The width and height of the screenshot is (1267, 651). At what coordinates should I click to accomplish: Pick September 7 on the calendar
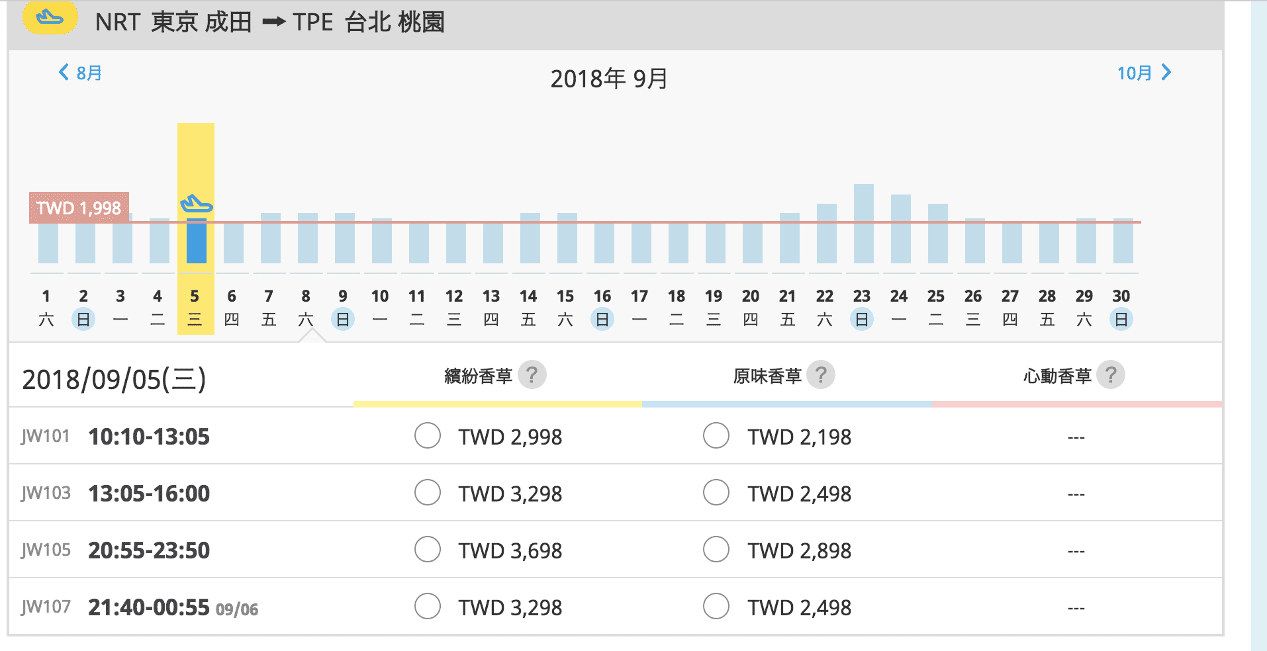(x=269, y=308)
